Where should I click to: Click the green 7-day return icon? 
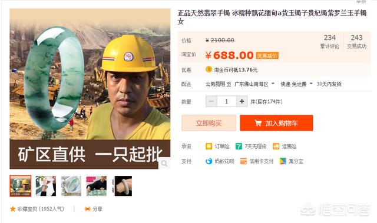(239, 146)
